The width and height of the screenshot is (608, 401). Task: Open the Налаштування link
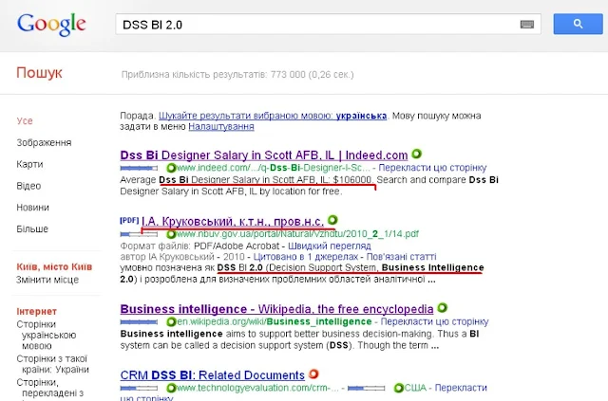point(221,127)
